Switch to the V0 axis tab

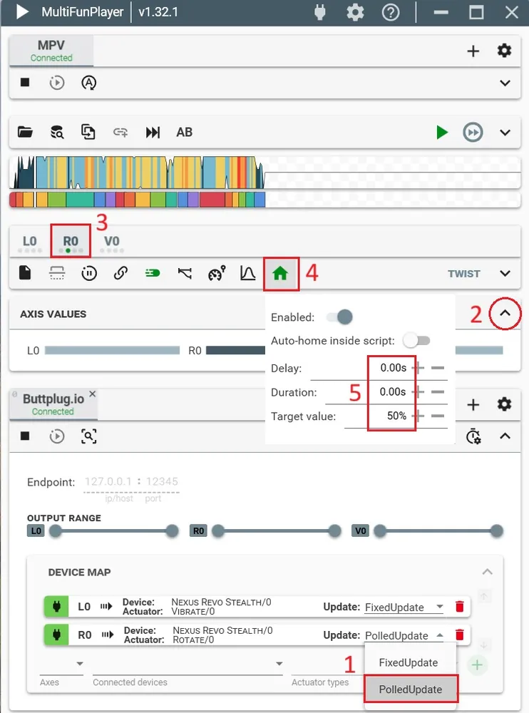click(x=112, y=242)
